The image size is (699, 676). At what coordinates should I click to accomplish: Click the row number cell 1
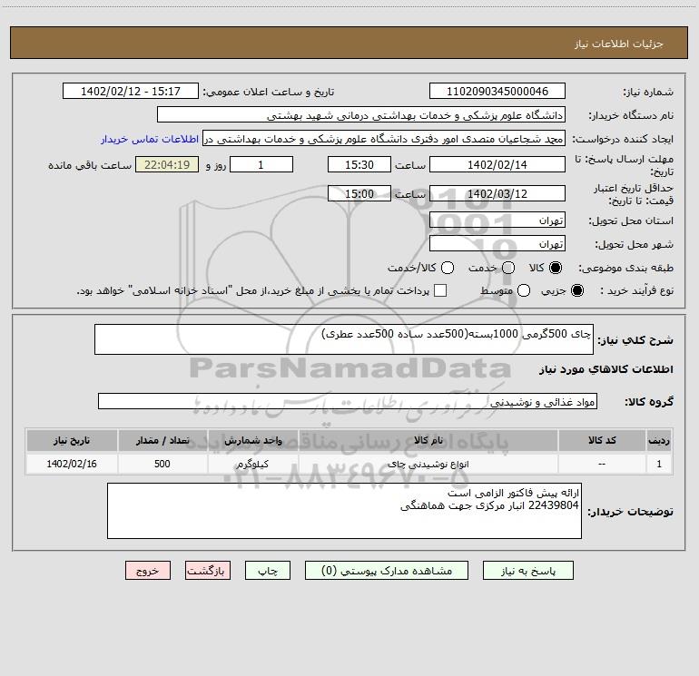pyautogui.click(x=659, y=464)
